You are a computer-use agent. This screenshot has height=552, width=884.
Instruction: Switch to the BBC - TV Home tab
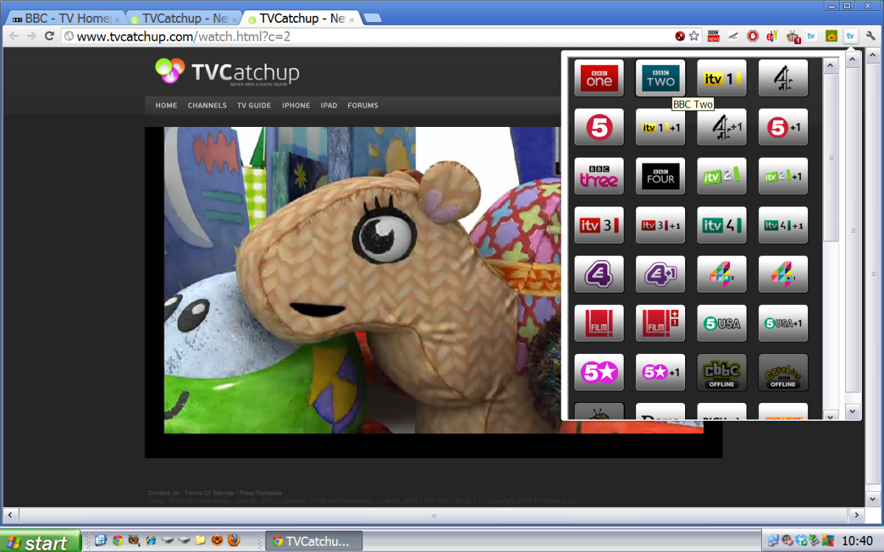(65, 19)
